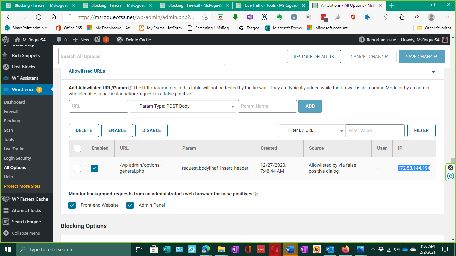Toggle the Admin Panel checkbox
Viewport: 456px width, 256px height.
pos(130,205)
